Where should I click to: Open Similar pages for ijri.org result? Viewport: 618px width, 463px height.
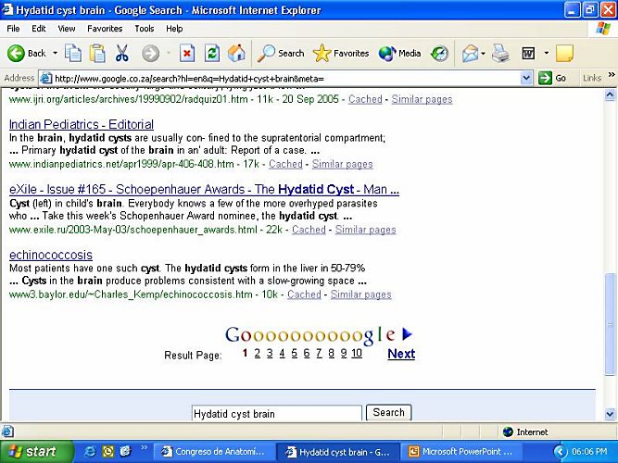(423, 99)
